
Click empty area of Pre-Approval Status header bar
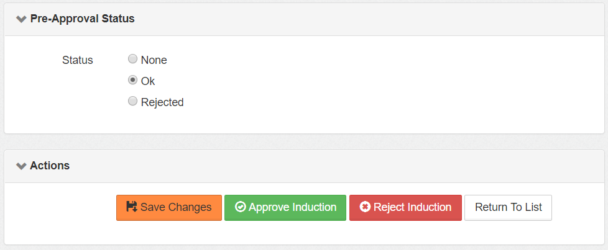373,19
